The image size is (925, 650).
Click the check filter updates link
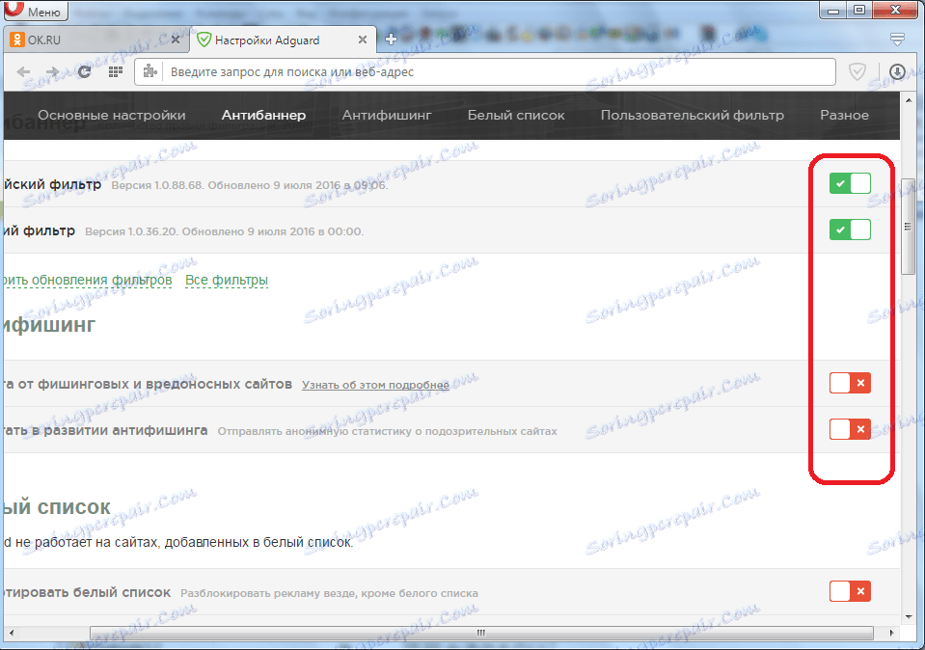88,280
